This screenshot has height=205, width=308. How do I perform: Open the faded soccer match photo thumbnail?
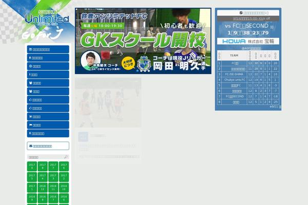tap(108, 102)
